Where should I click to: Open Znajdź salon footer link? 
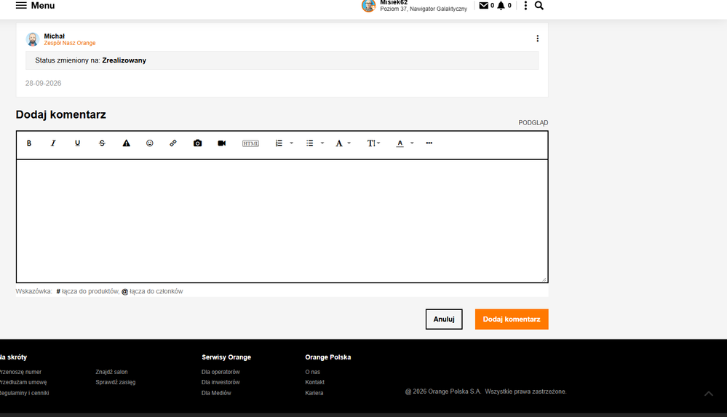pos(111,372)
